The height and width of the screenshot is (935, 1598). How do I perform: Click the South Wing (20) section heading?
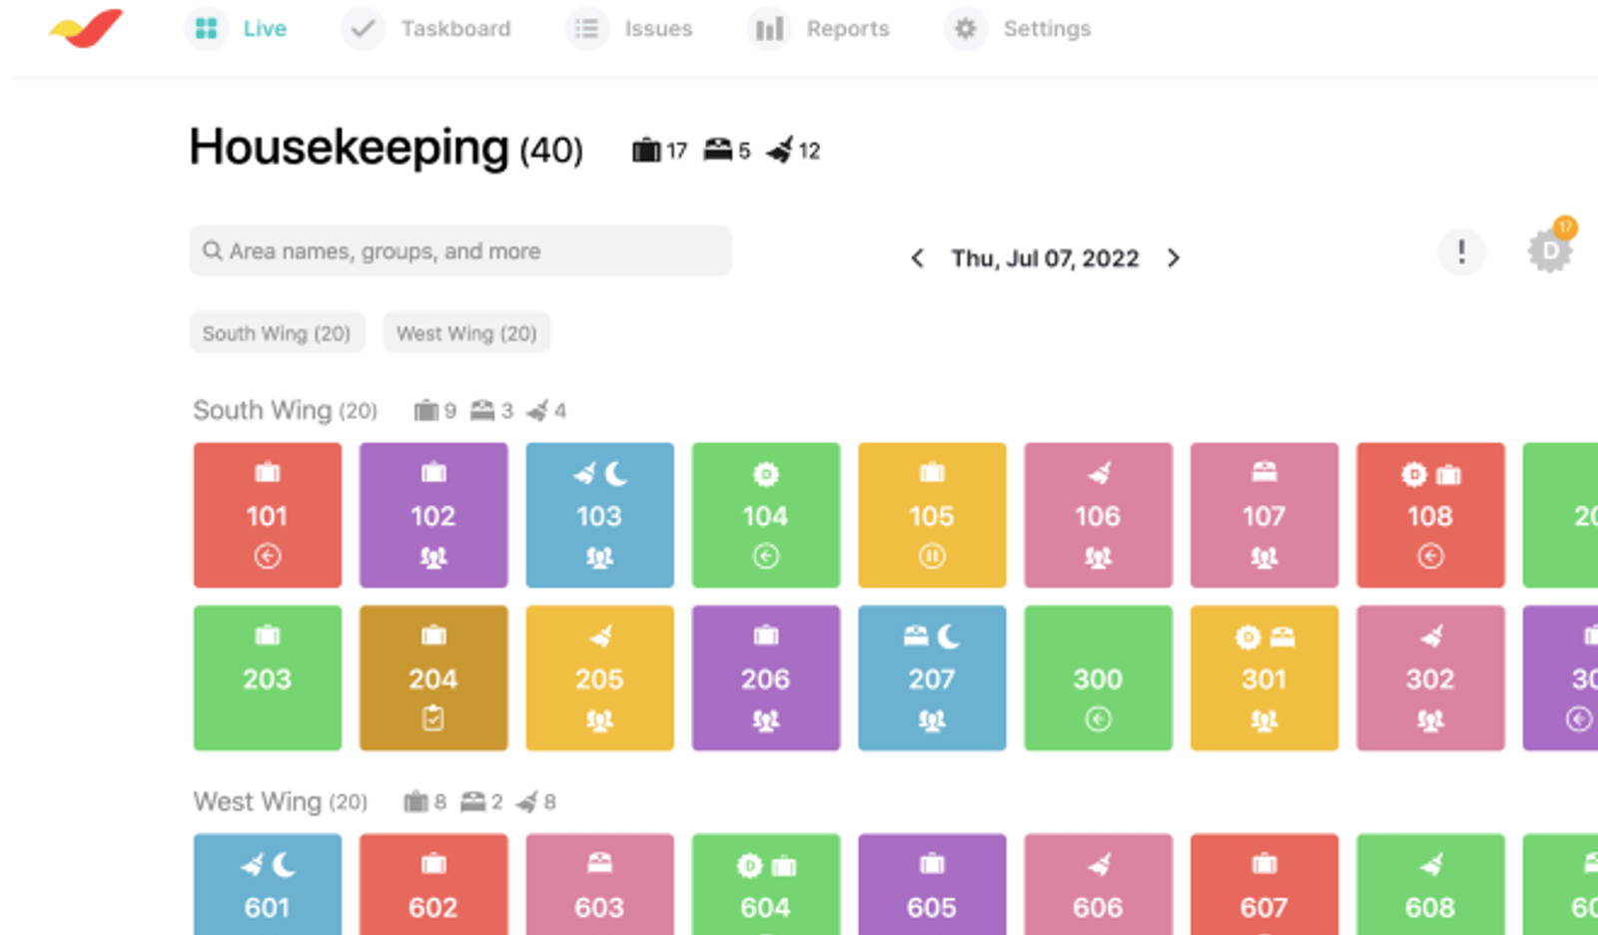[285, 410]
